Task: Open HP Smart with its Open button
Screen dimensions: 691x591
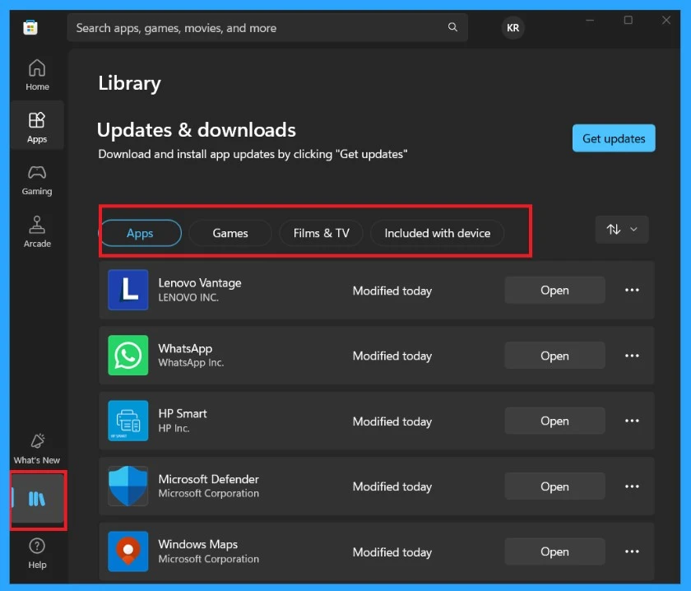Action: (554, 421)
